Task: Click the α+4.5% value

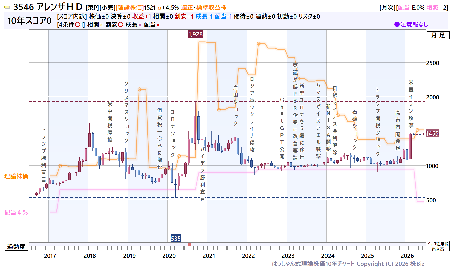Action: 168,8
